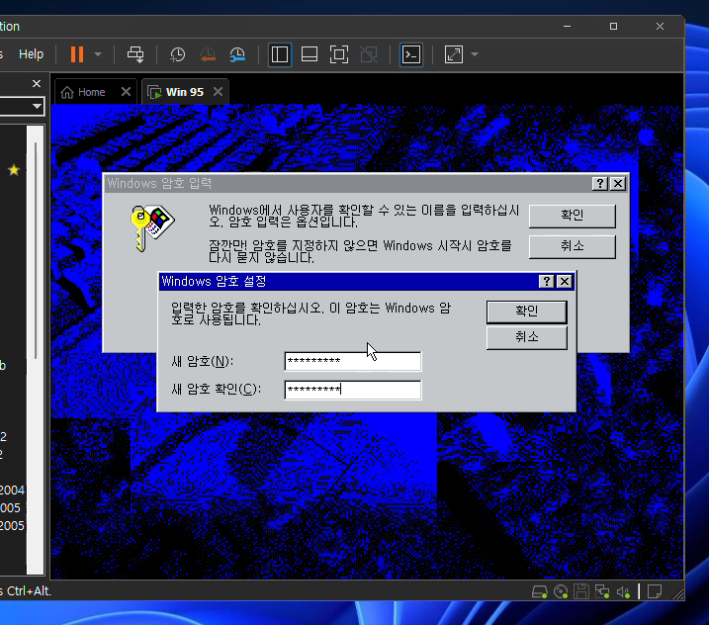Click help button in 암호 설정 title bar
709x625 pixels.
pos(547,281)
